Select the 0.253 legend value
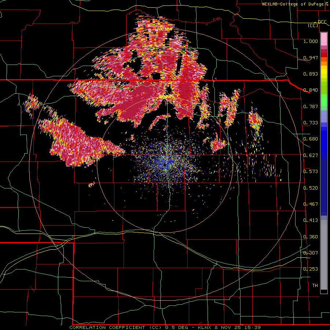 pos(311,269)
